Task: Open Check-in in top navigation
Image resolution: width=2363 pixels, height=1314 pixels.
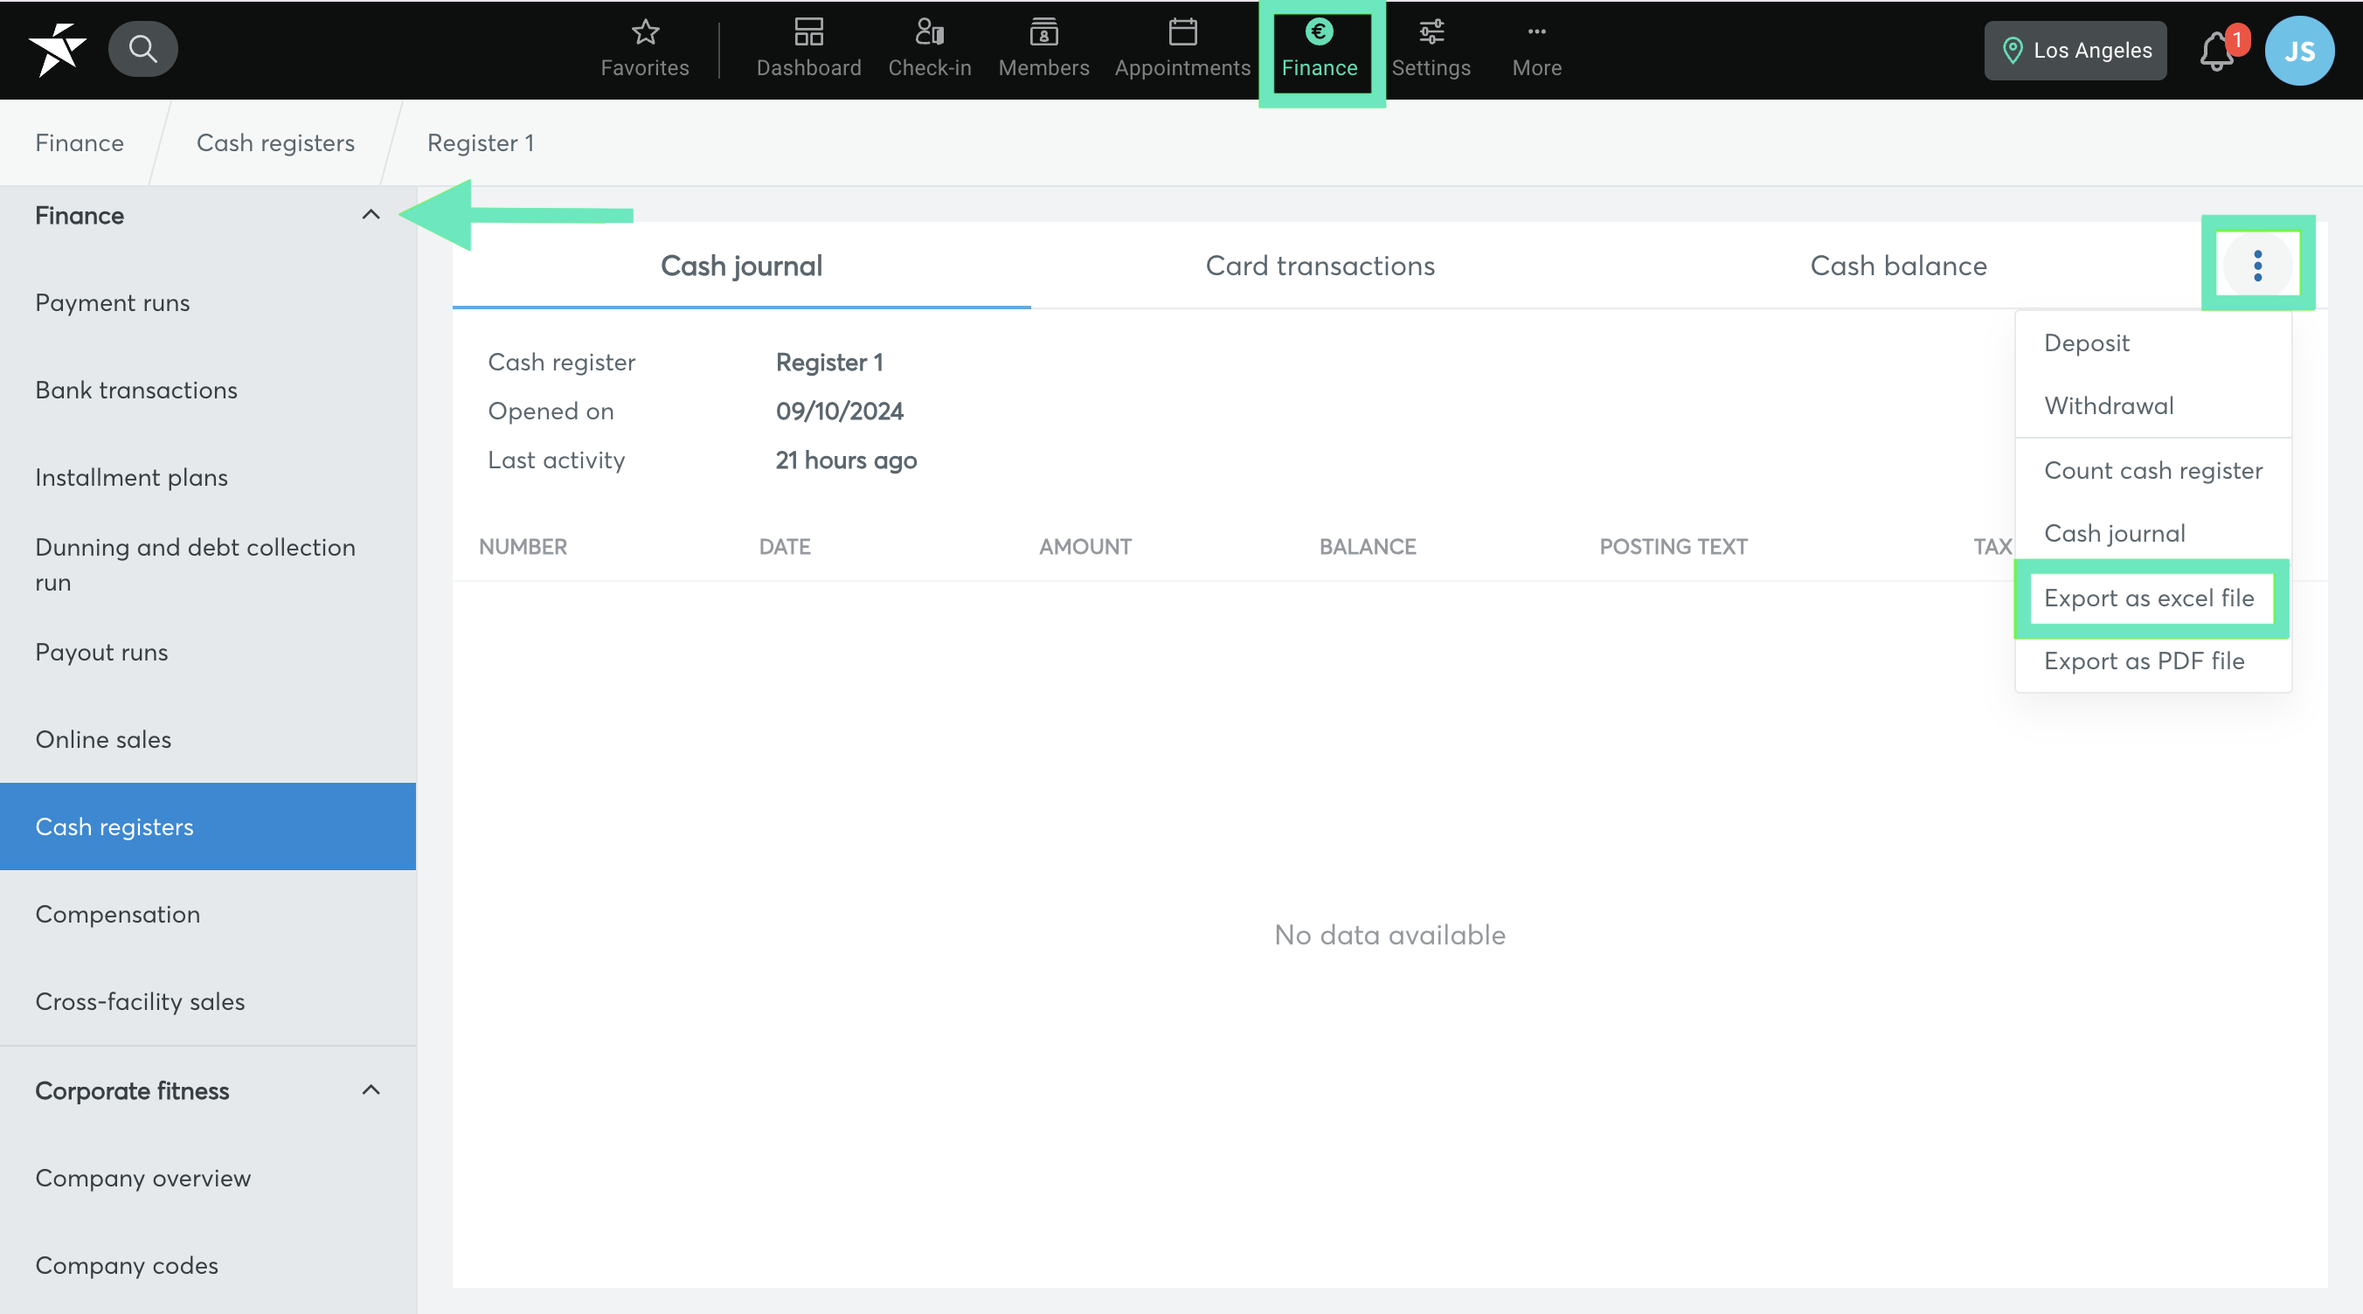Action: click(929, 50)
